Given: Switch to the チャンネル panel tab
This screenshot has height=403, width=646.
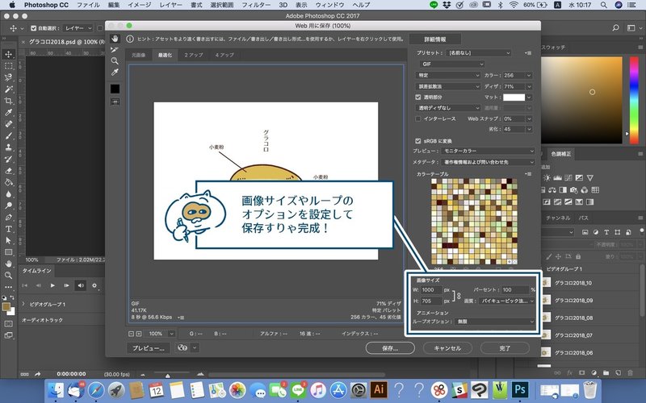Looking at the screenshot, I should point(558,218).
